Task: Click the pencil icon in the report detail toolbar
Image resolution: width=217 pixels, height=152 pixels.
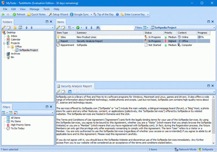Action: (x=58, y=92)
